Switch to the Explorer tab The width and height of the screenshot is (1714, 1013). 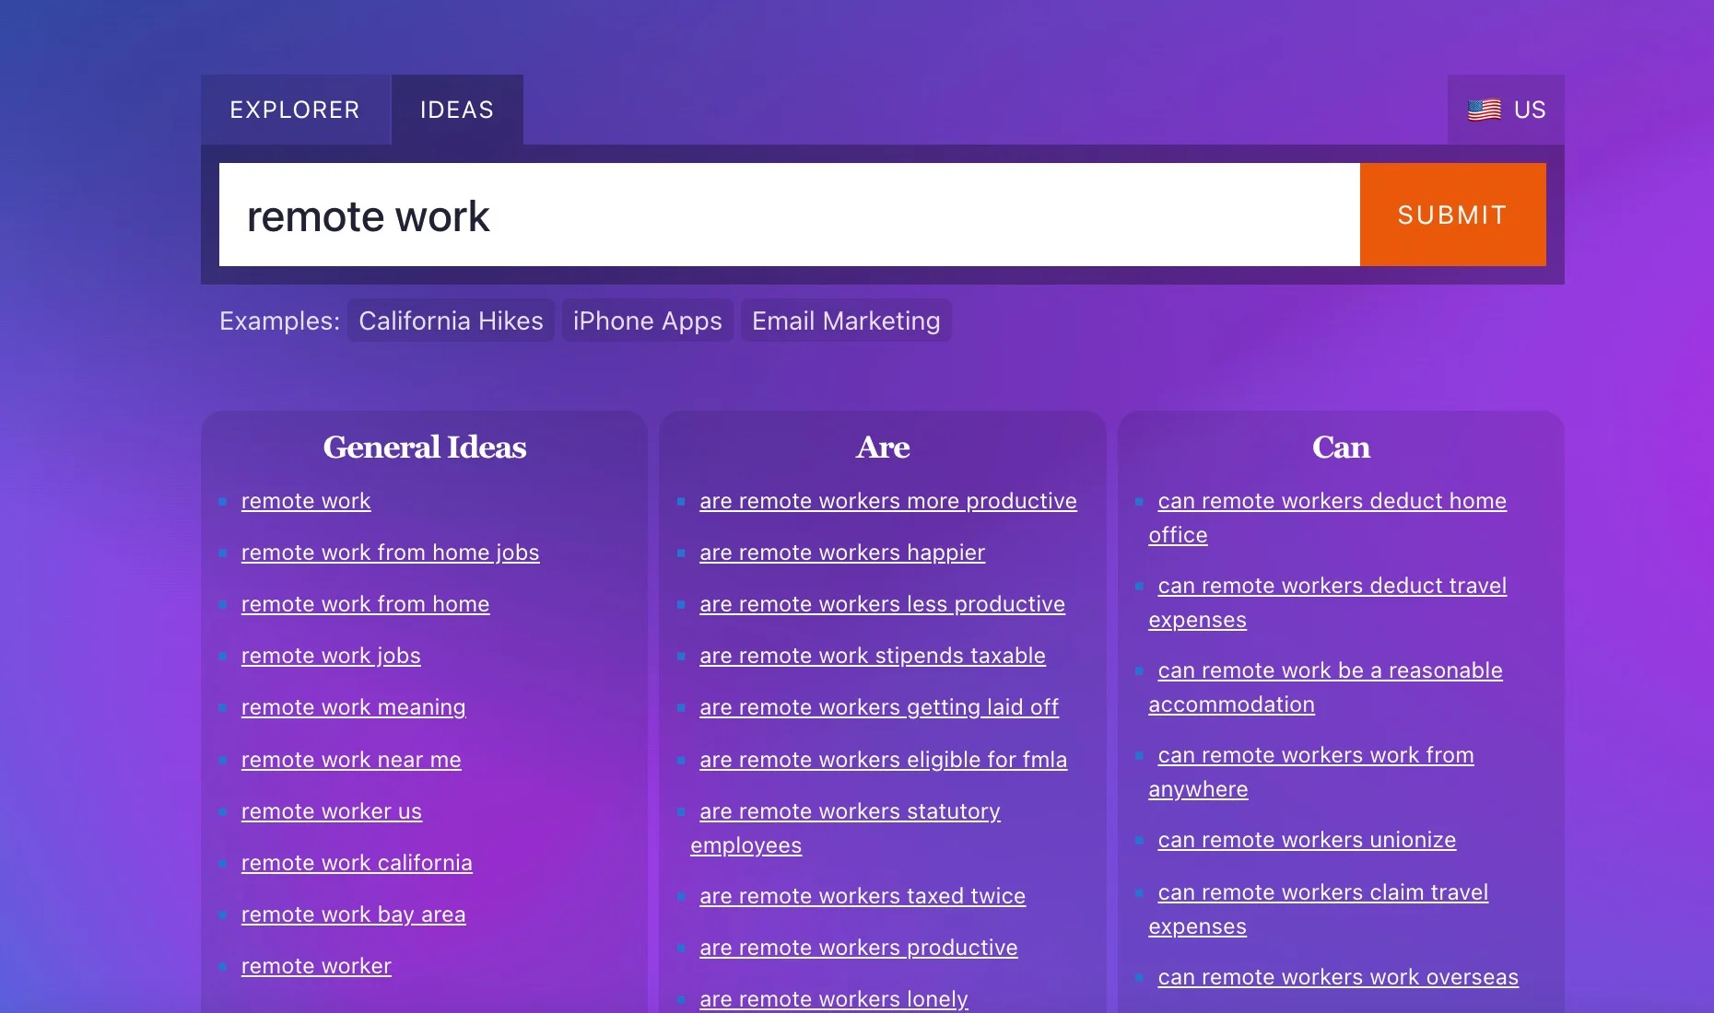295,111
